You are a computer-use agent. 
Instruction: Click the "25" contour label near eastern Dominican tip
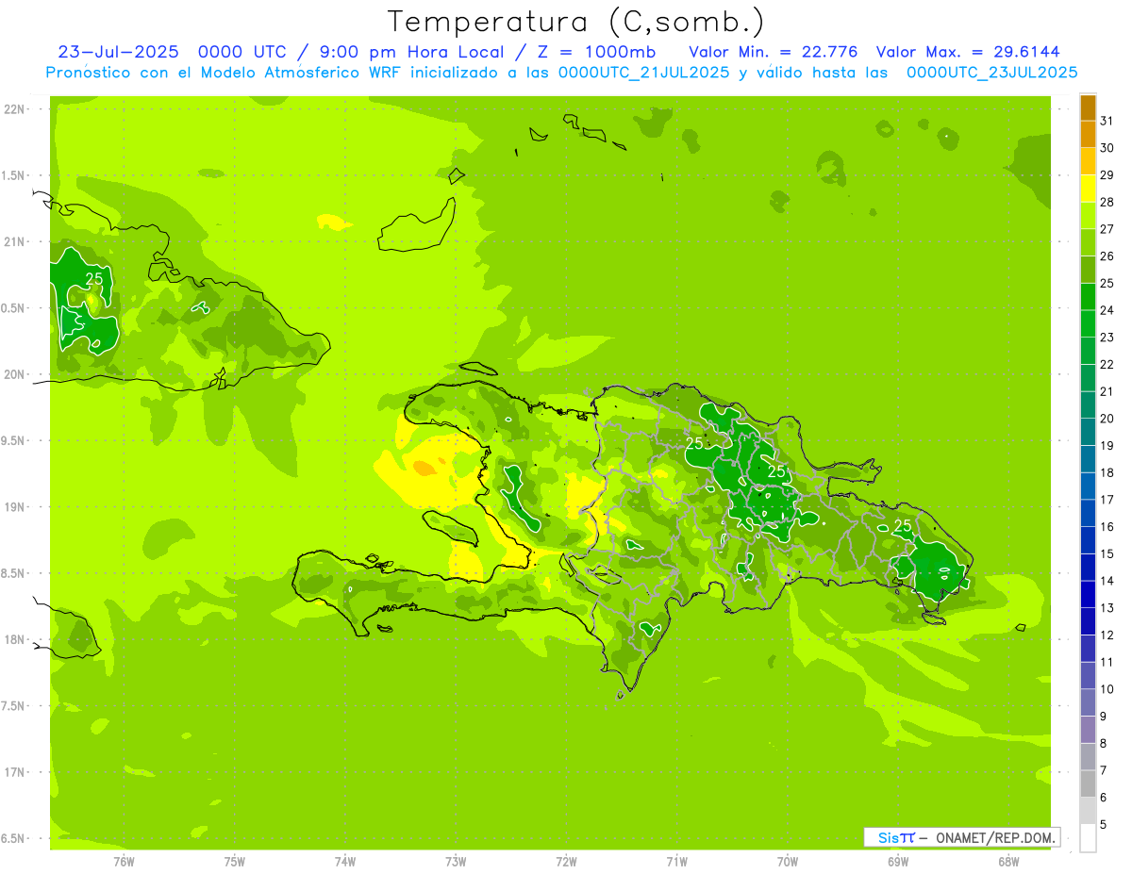903,525
